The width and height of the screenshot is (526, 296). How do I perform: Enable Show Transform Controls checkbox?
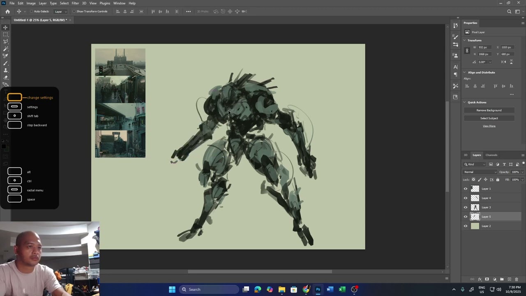point(74,12)
